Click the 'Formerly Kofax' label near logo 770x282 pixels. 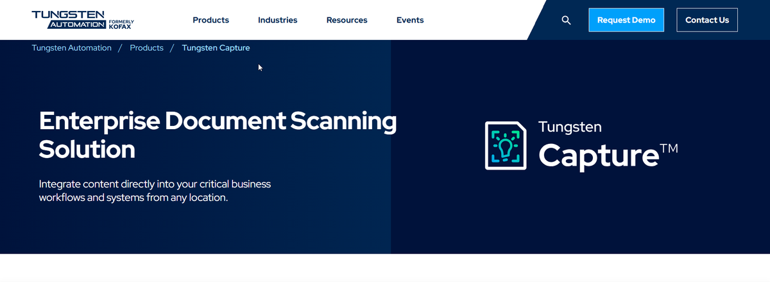[x=121, y=24]
